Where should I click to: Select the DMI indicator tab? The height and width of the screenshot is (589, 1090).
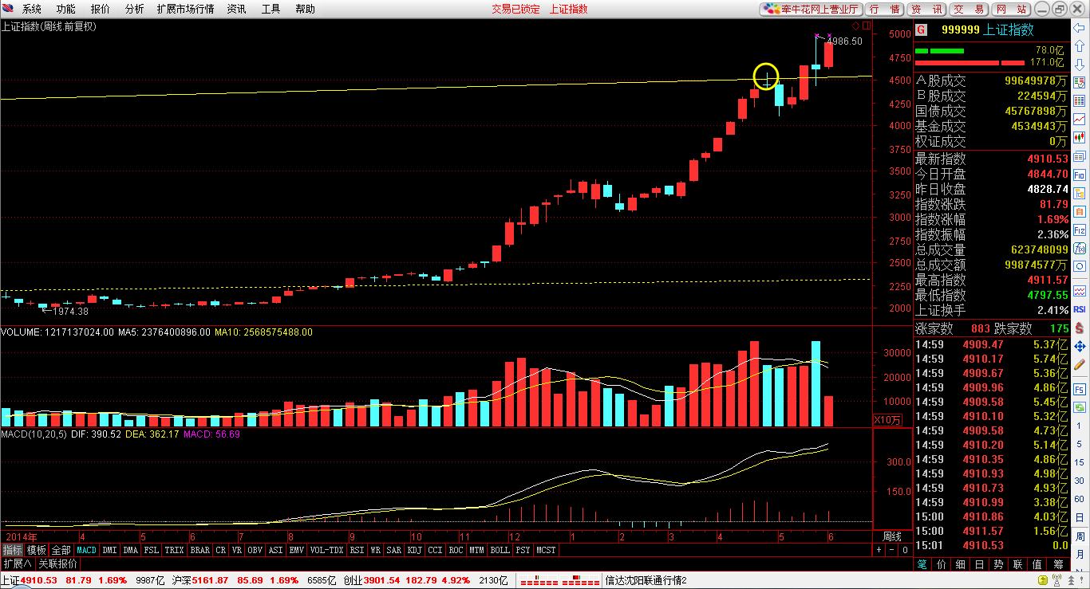pos(109,550)
